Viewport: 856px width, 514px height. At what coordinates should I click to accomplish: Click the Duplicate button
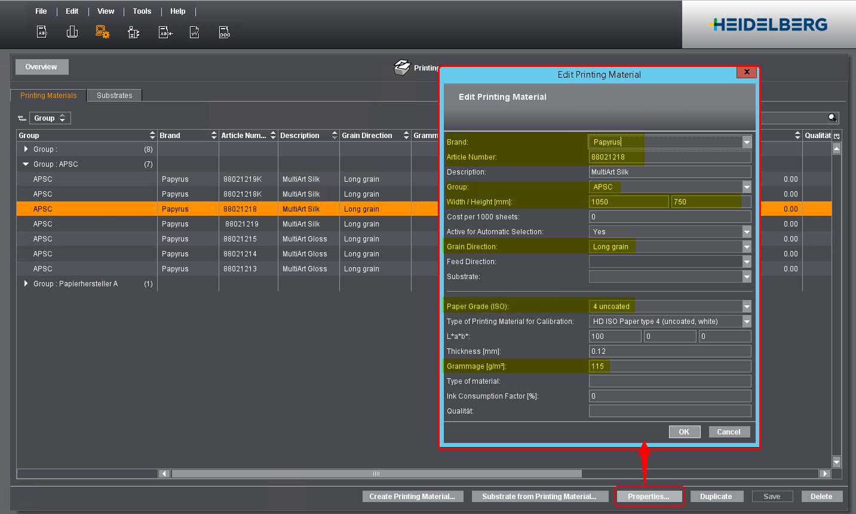(x=716, y=497)
